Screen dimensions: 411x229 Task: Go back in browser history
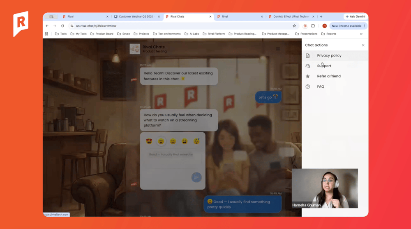click(x=47, y=26)
